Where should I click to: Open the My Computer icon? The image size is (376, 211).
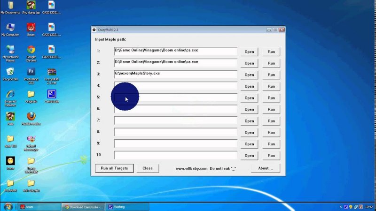pyautogui.click(x=10, y=28)
